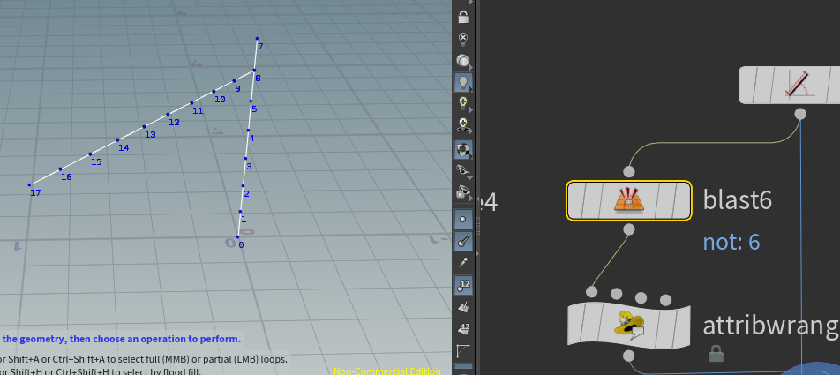This screenshot has height=375, width=840.
Task: Click the display primitive numbers icon
Action: (463, 328)
